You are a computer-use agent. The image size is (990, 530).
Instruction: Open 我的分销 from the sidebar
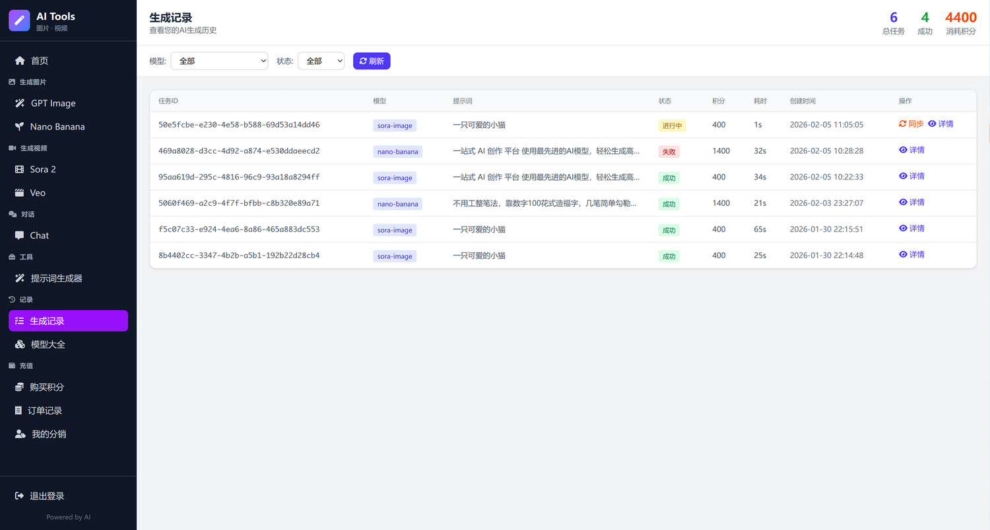[49, 434]
